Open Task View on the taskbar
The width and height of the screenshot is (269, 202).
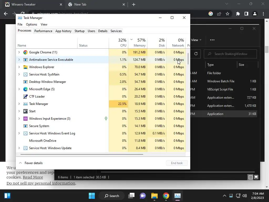pos(132,196)
